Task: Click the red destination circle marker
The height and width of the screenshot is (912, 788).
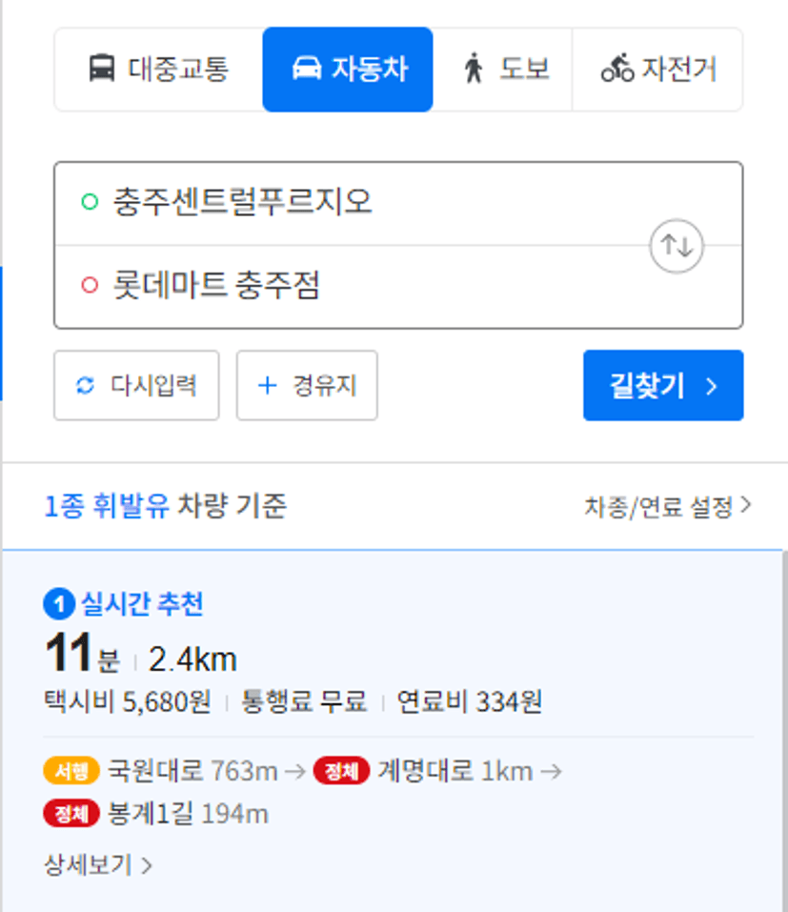Action: (90, 285)
